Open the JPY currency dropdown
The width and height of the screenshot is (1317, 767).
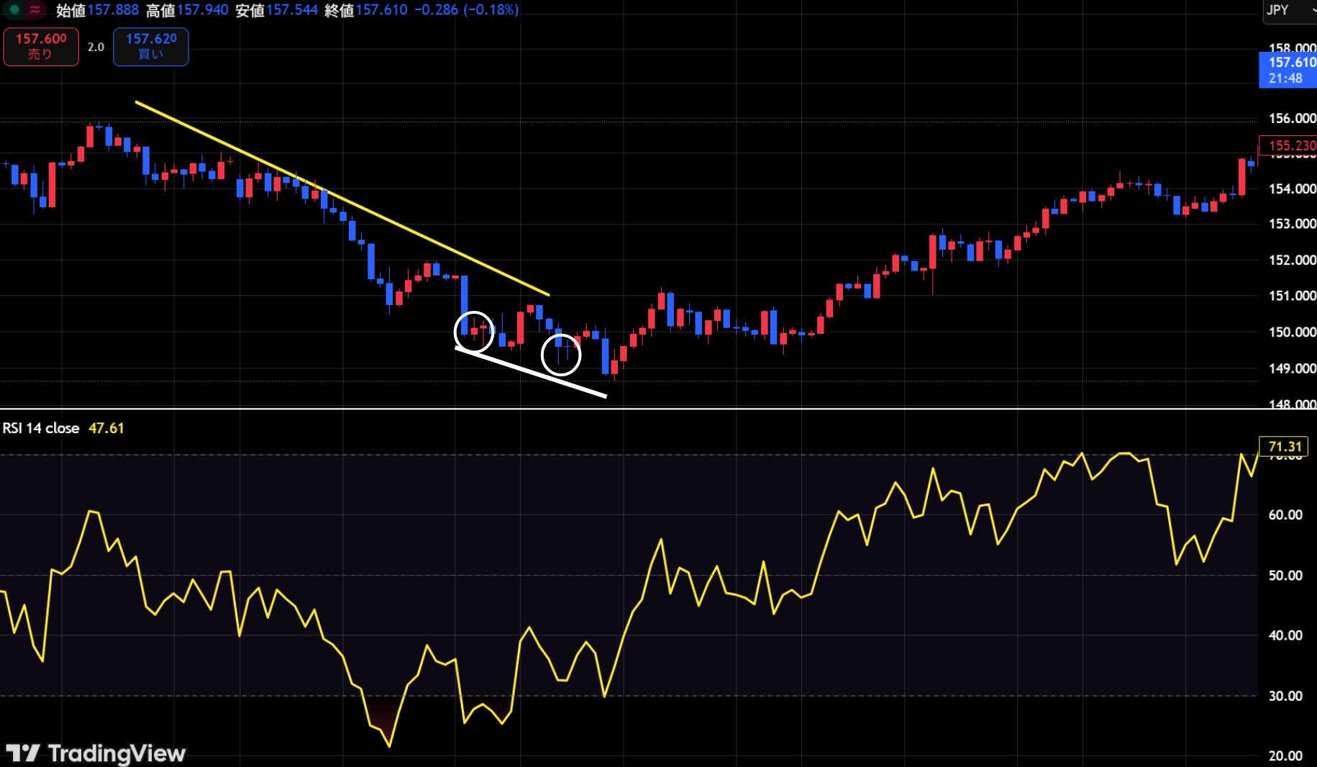[1290, 10]
